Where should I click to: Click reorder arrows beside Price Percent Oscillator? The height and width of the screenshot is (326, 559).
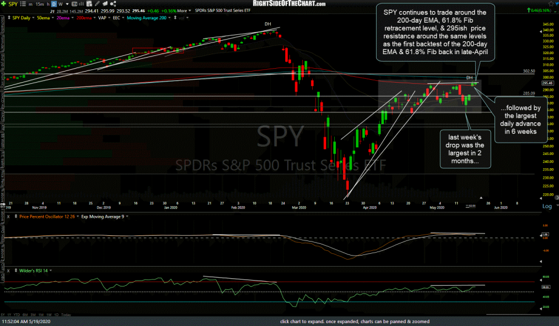tap(16, 216)
